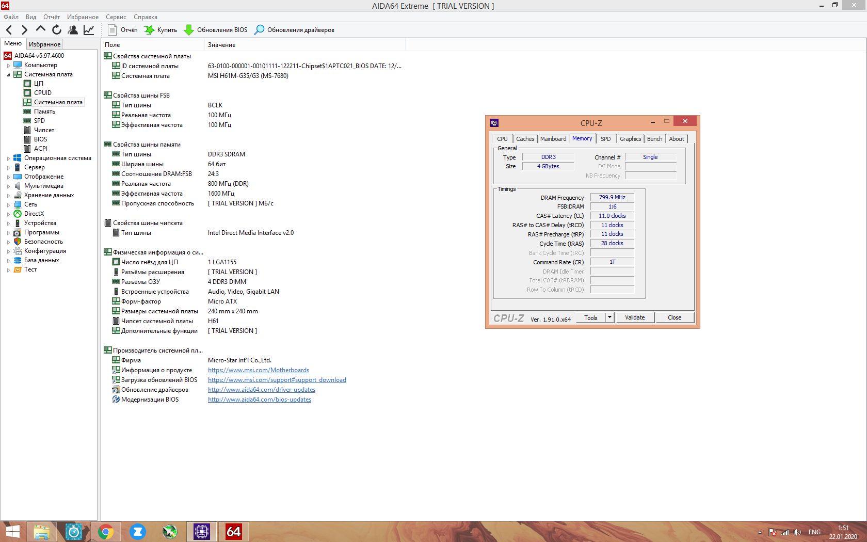Open the MSI support download link
The height and width of the screenshot is (542, 867).
click(277, 380)
